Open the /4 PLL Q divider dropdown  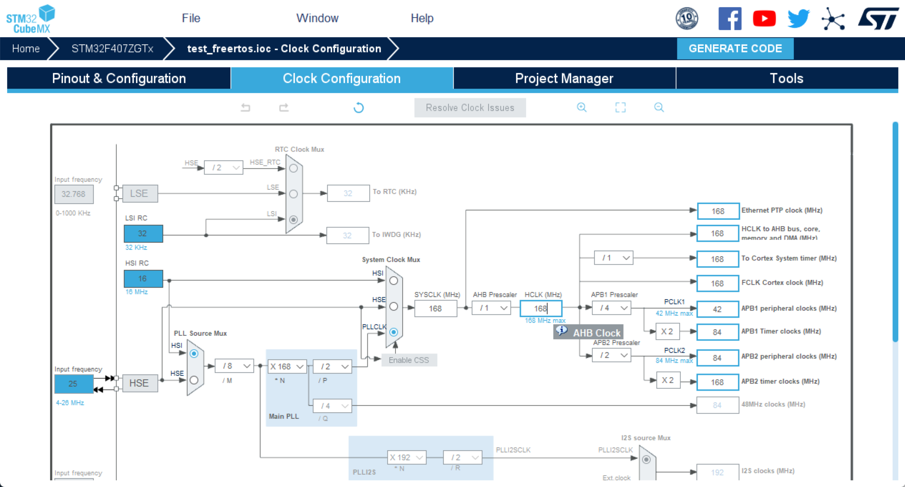tap(332, 405)
